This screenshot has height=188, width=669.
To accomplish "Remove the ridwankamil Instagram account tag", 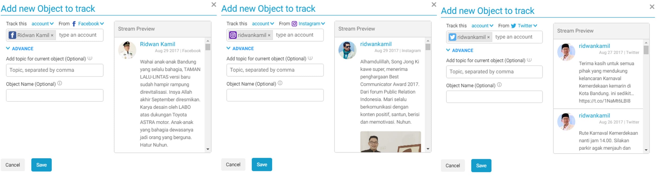I will click(269, 35).
